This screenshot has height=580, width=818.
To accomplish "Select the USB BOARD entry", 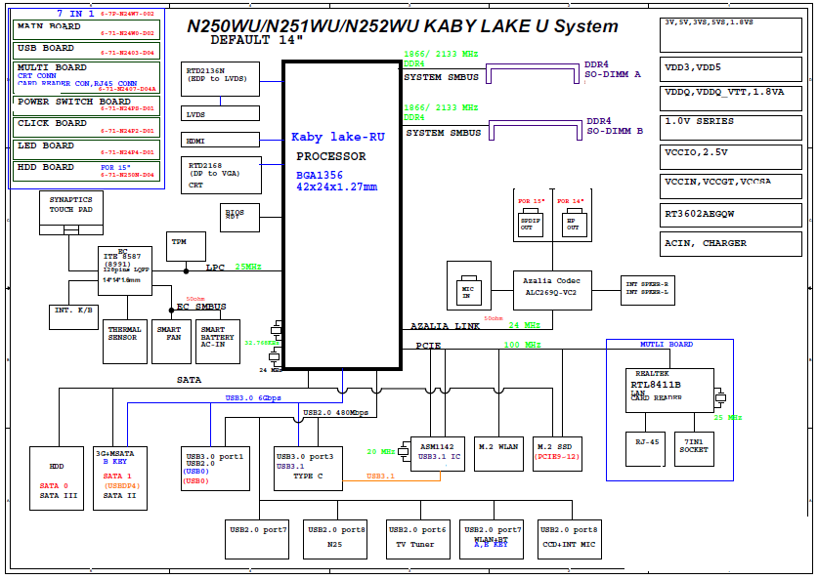I will click(87, 51).
